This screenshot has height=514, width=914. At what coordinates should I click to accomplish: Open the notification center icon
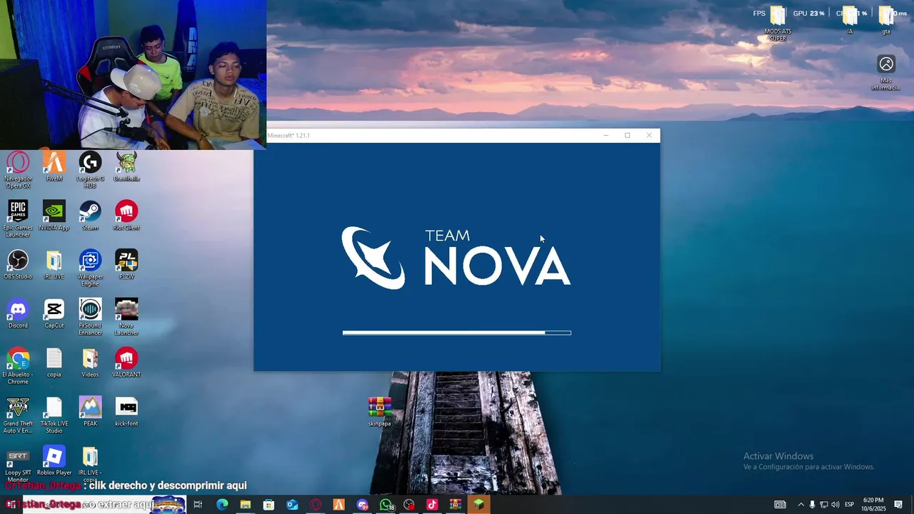(898, 505)
